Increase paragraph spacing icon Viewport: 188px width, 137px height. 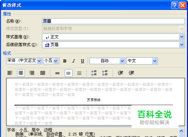coord(94,73)
